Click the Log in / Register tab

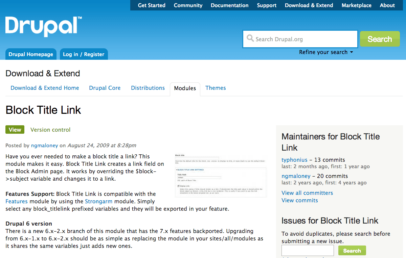[84, 54]
